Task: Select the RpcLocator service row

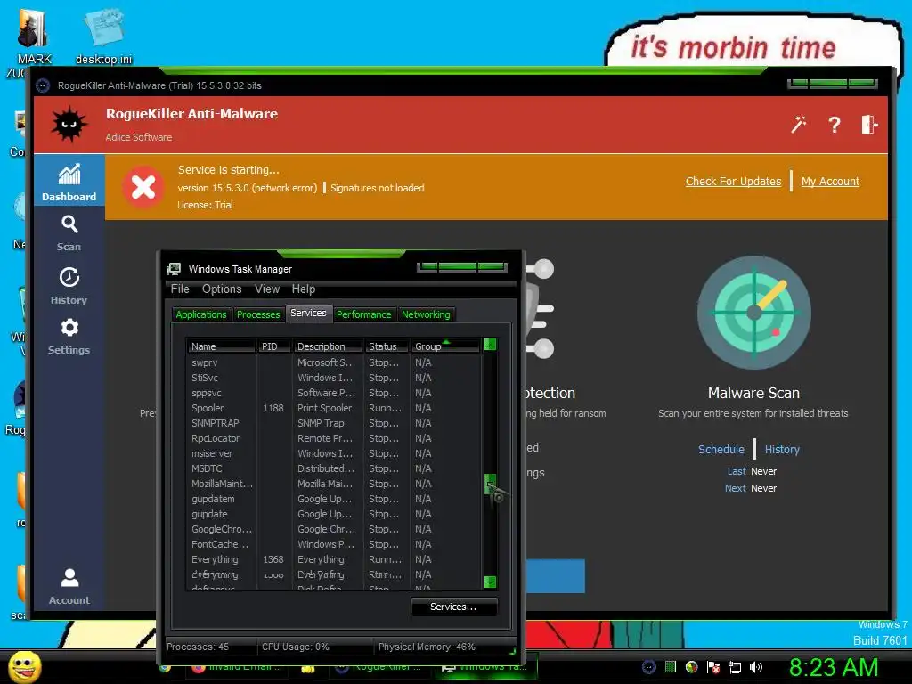Action: coord(334,438)
